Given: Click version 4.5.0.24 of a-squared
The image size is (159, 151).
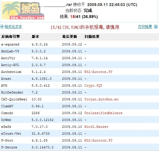Looking at the screenshot, I should pos(40,44).
